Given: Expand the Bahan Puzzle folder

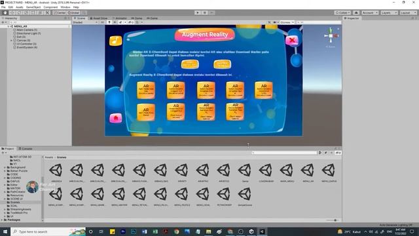Looking at the screenshot, I should click(x=5, y=170).
